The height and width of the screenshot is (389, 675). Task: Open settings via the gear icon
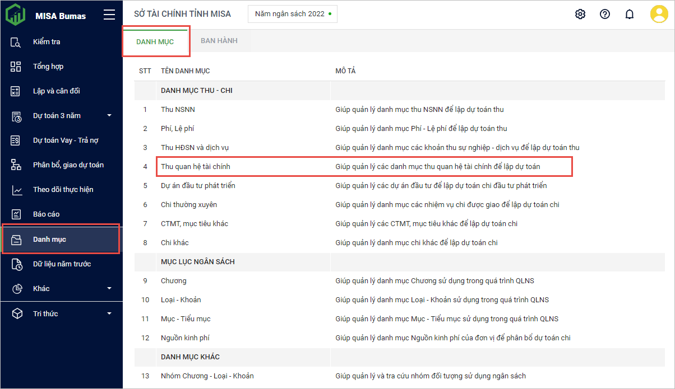[580, 14]
